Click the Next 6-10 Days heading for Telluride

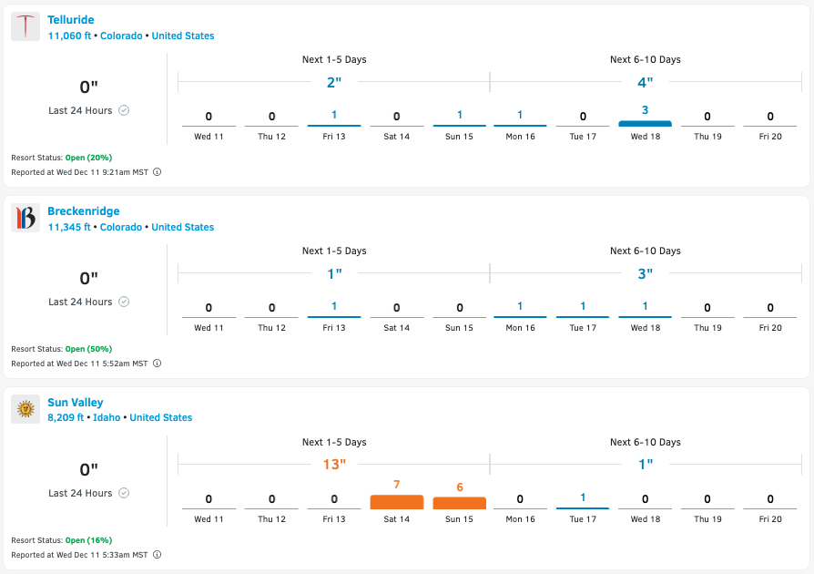645,59
